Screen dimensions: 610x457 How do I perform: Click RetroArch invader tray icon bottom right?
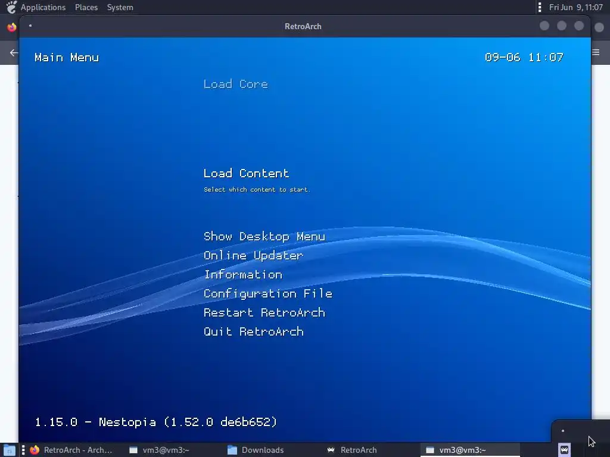565,450
